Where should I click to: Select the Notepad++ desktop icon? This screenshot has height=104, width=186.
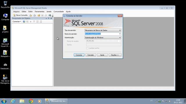5,54
